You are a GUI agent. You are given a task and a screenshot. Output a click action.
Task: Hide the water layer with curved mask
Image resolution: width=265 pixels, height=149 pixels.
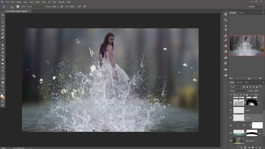(231, 133)
